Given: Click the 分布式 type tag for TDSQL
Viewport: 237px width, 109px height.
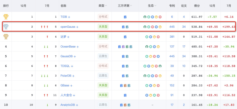Looking at the screenshot, I should 103,66.
